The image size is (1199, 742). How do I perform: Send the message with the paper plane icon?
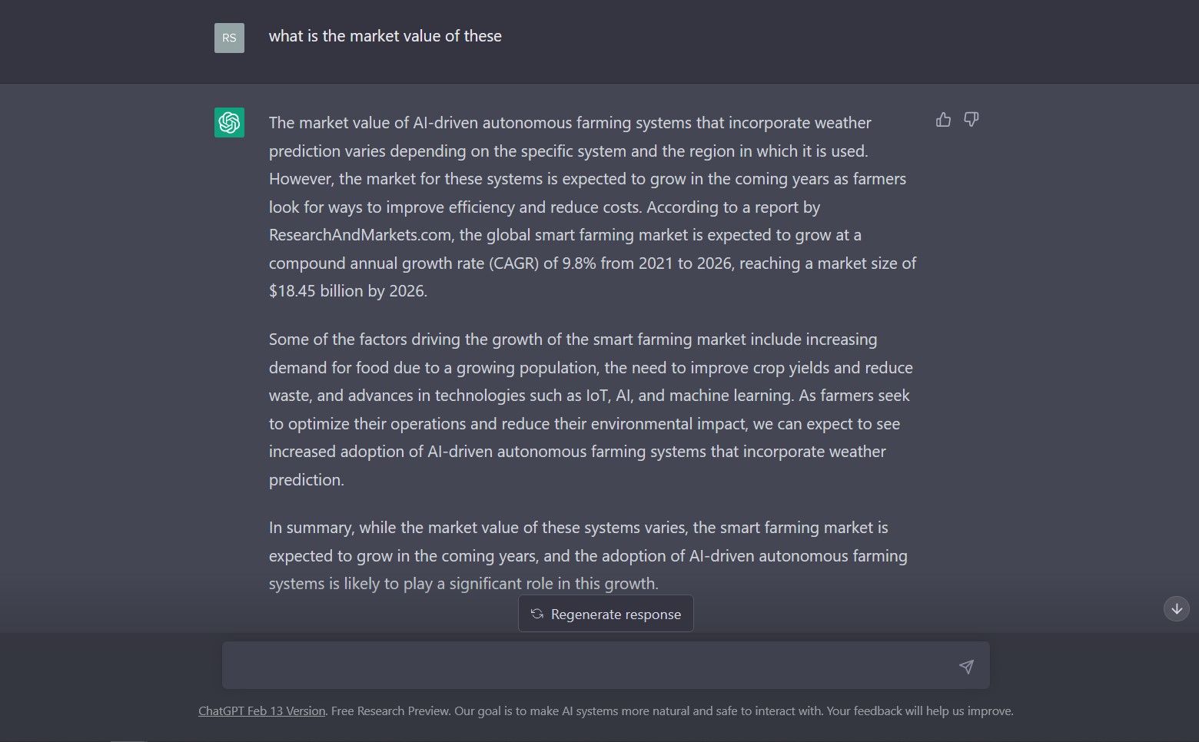pos(966,666)
